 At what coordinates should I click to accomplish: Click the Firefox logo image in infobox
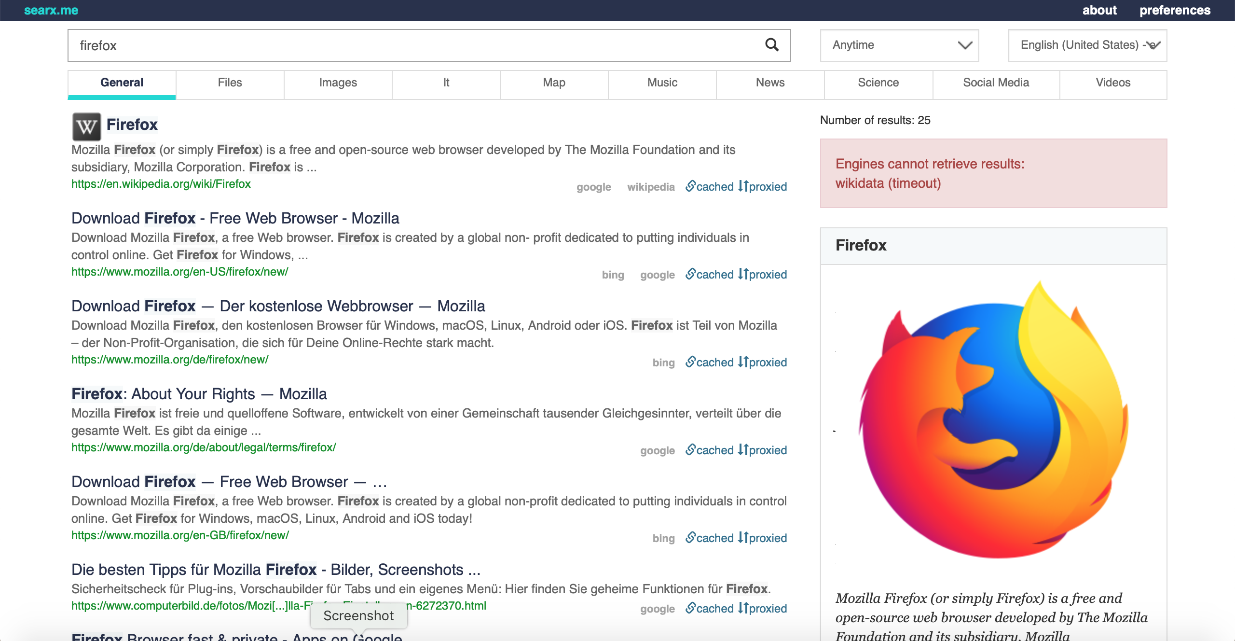[x=994, y=420]
